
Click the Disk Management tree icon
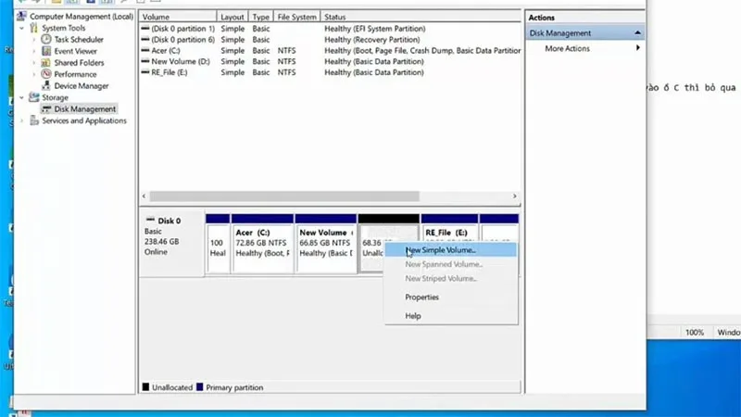pyautogui.click(x=45, y=108)
